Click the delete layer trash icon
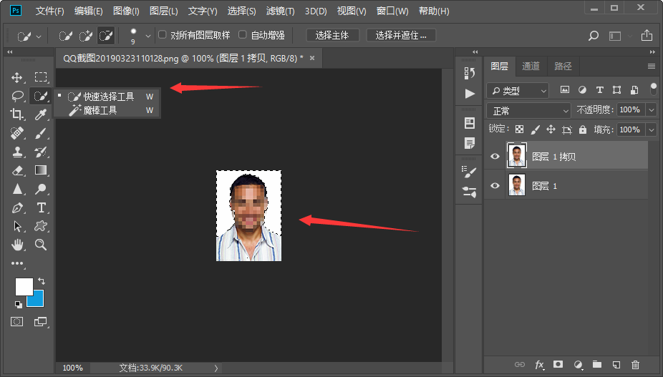663x377 pixels. 635,365
